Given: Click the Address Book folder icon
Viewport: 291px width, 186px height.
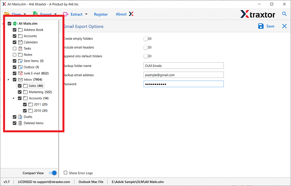Looking at the screenshot, I should tap(20, 30).
